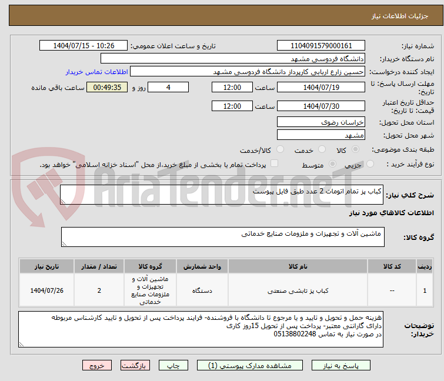Select the متوسط purchase type radio
444x381 pixels.
[x=332, y=164]
